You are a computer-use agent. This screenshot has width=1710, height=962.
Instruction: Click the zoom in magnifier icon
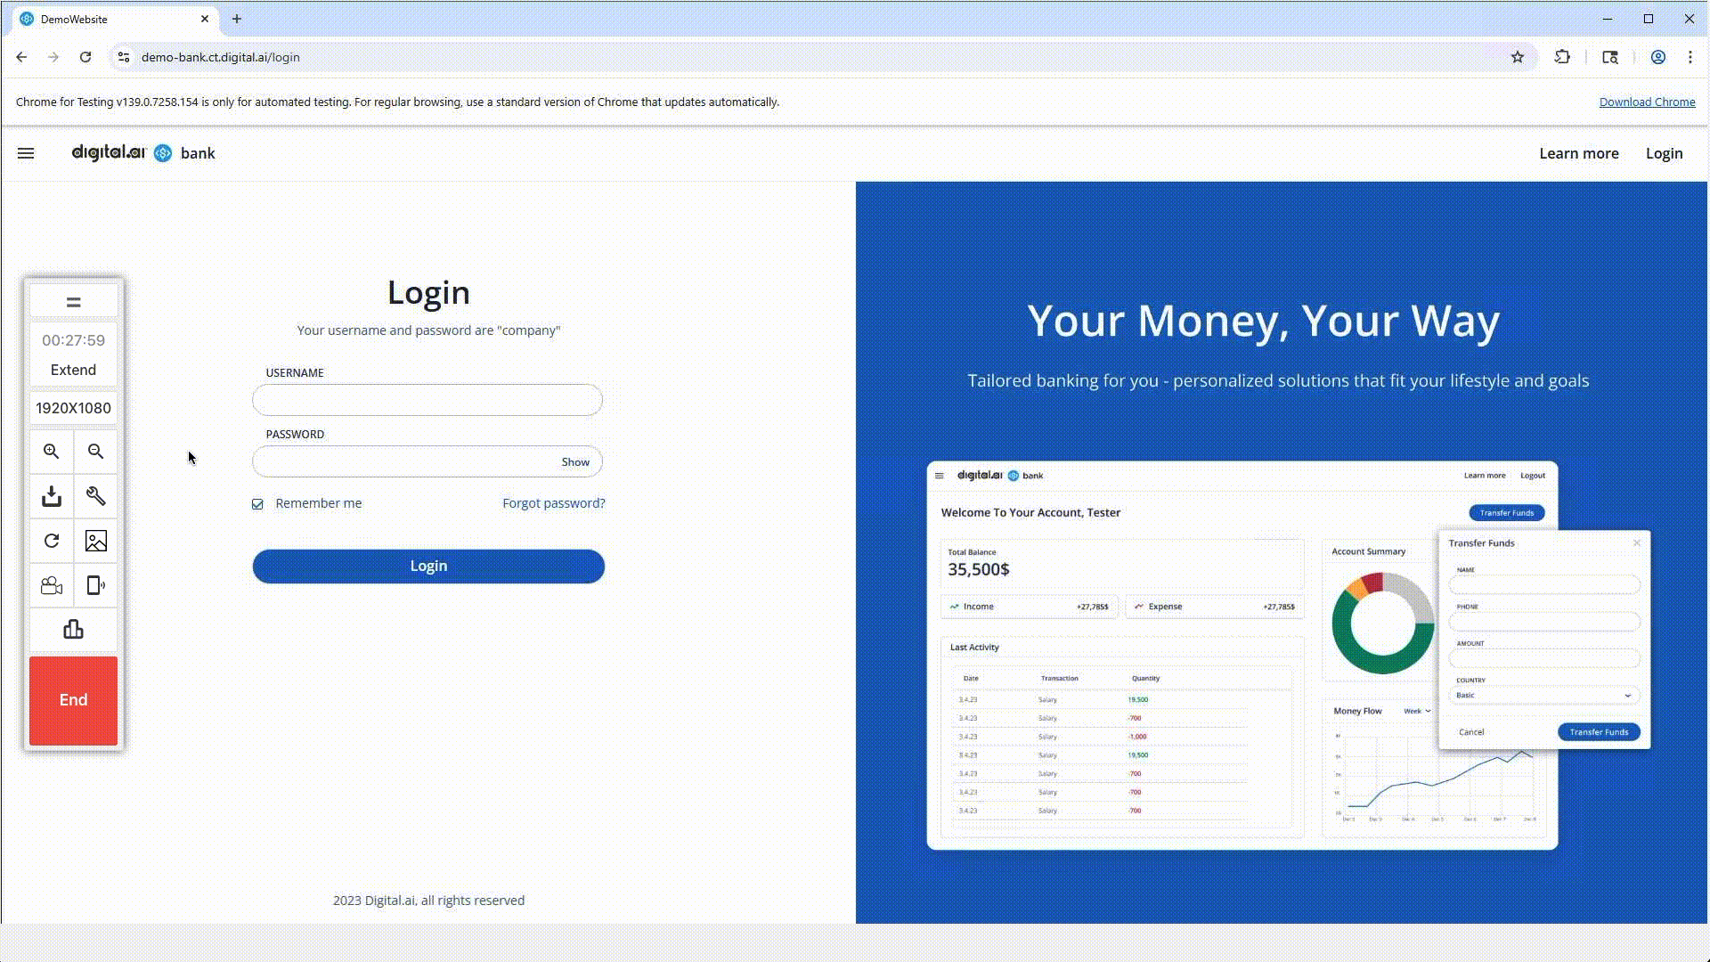[x=52, y=452]
